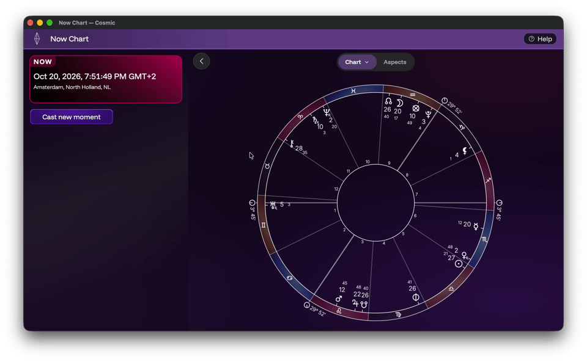Select the Uranus glyph near the Ascendant

[x=273, y=205]
